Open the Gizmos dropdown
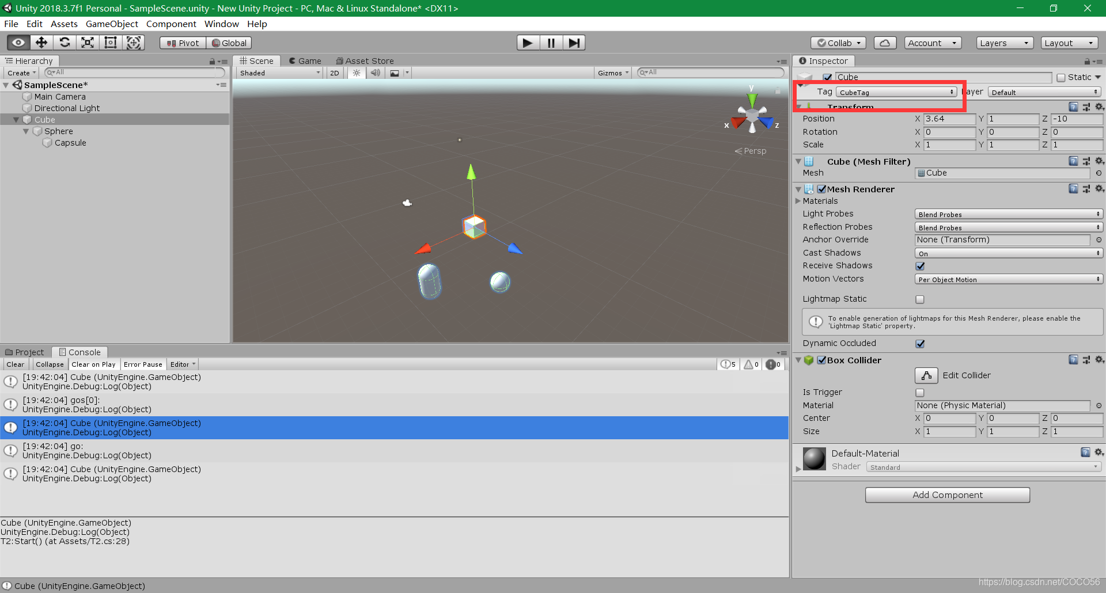1106x593 pixels. (613, 73)
